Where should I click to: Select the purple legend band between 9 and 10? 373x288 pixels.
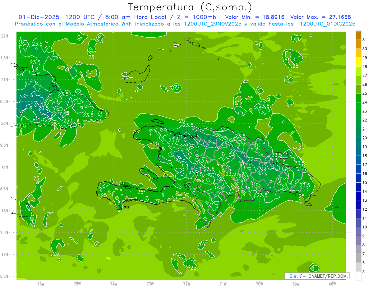coord(358,232)
